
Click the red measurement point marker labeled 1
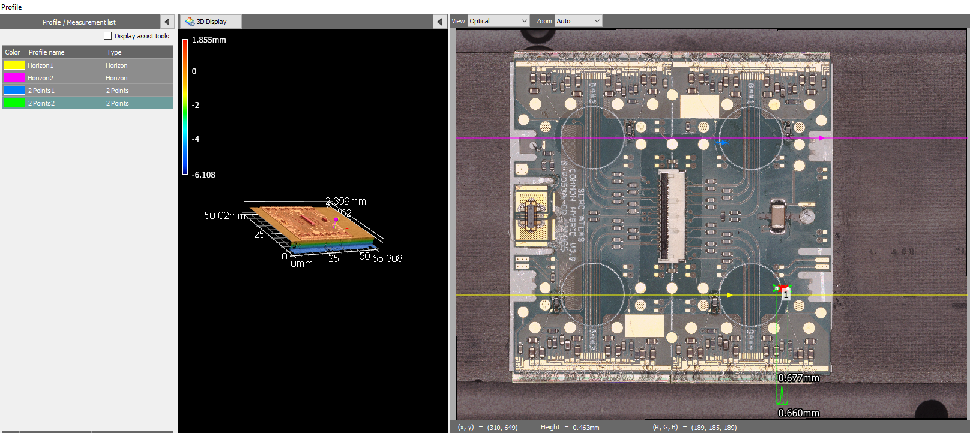[782, 290]
